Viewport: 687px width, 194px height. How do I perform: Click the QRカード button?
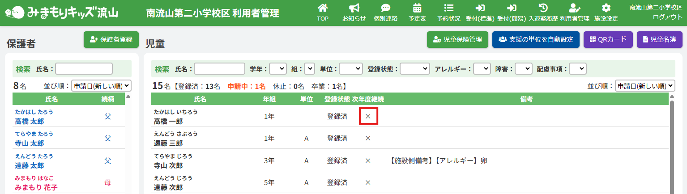pos(608,39)
